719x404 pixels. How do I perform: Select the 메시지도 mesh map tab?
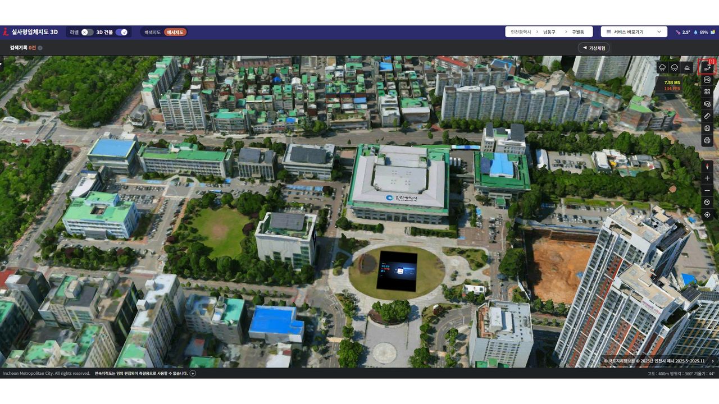(x=175, y=33)
